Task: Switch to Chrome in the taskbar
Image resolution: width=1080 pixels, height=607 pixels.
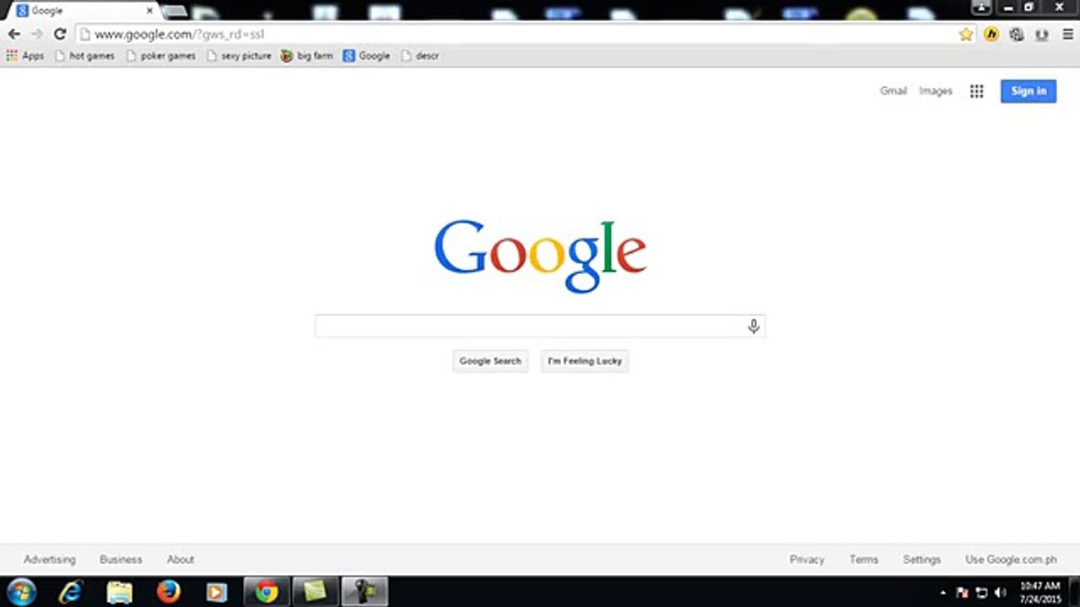Action: pyautogui.click(x=267, y=592)
